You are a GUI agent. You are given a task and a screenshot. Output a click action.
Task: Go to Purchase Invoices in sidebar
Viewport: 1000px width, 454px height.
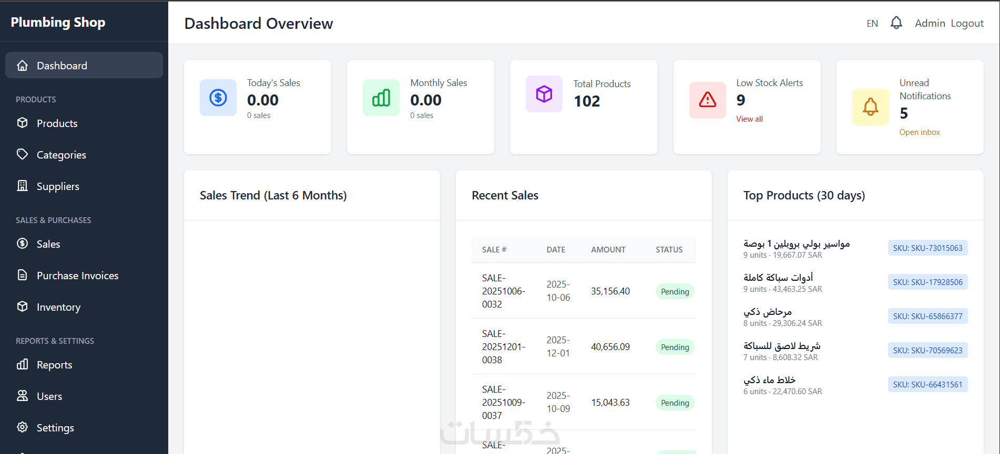point(84,276)
